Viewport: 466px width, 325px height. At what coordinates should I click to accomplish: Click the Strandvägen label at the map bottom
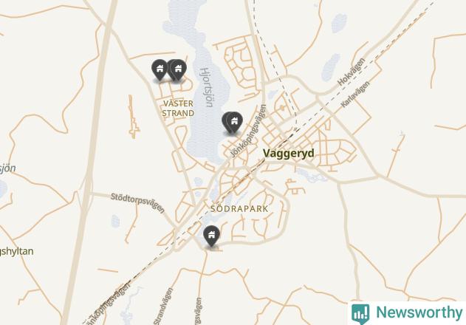click(163, 307)
